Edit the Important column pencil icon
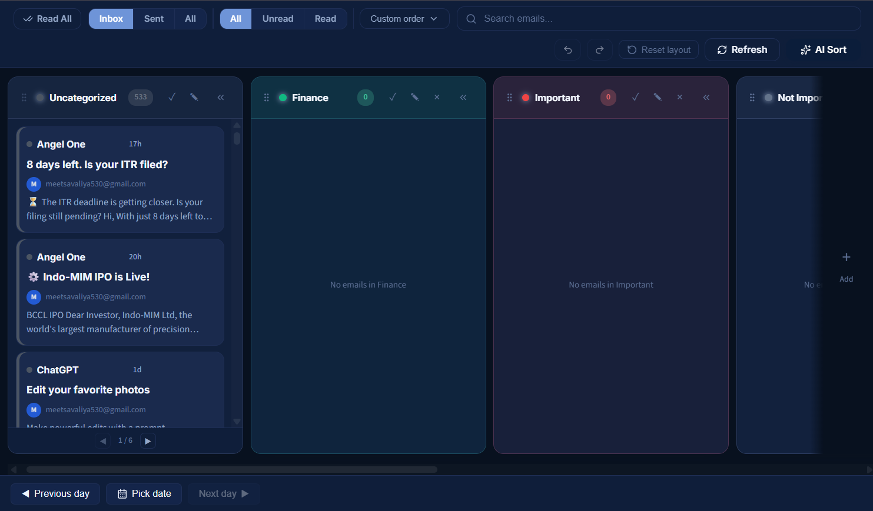 coord(658,98)
